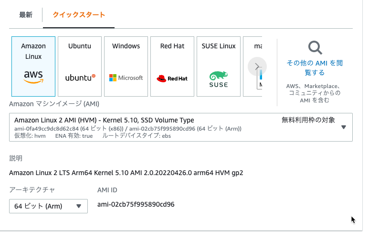This screenshot has height=232, width=368.
Task: Open the 64 ビット (Arm) architecture dropdown
Action: (x=48, y=206)
